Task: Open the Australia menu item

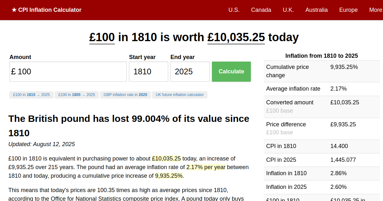Action: pyautogui.click(x=317, y=10)
